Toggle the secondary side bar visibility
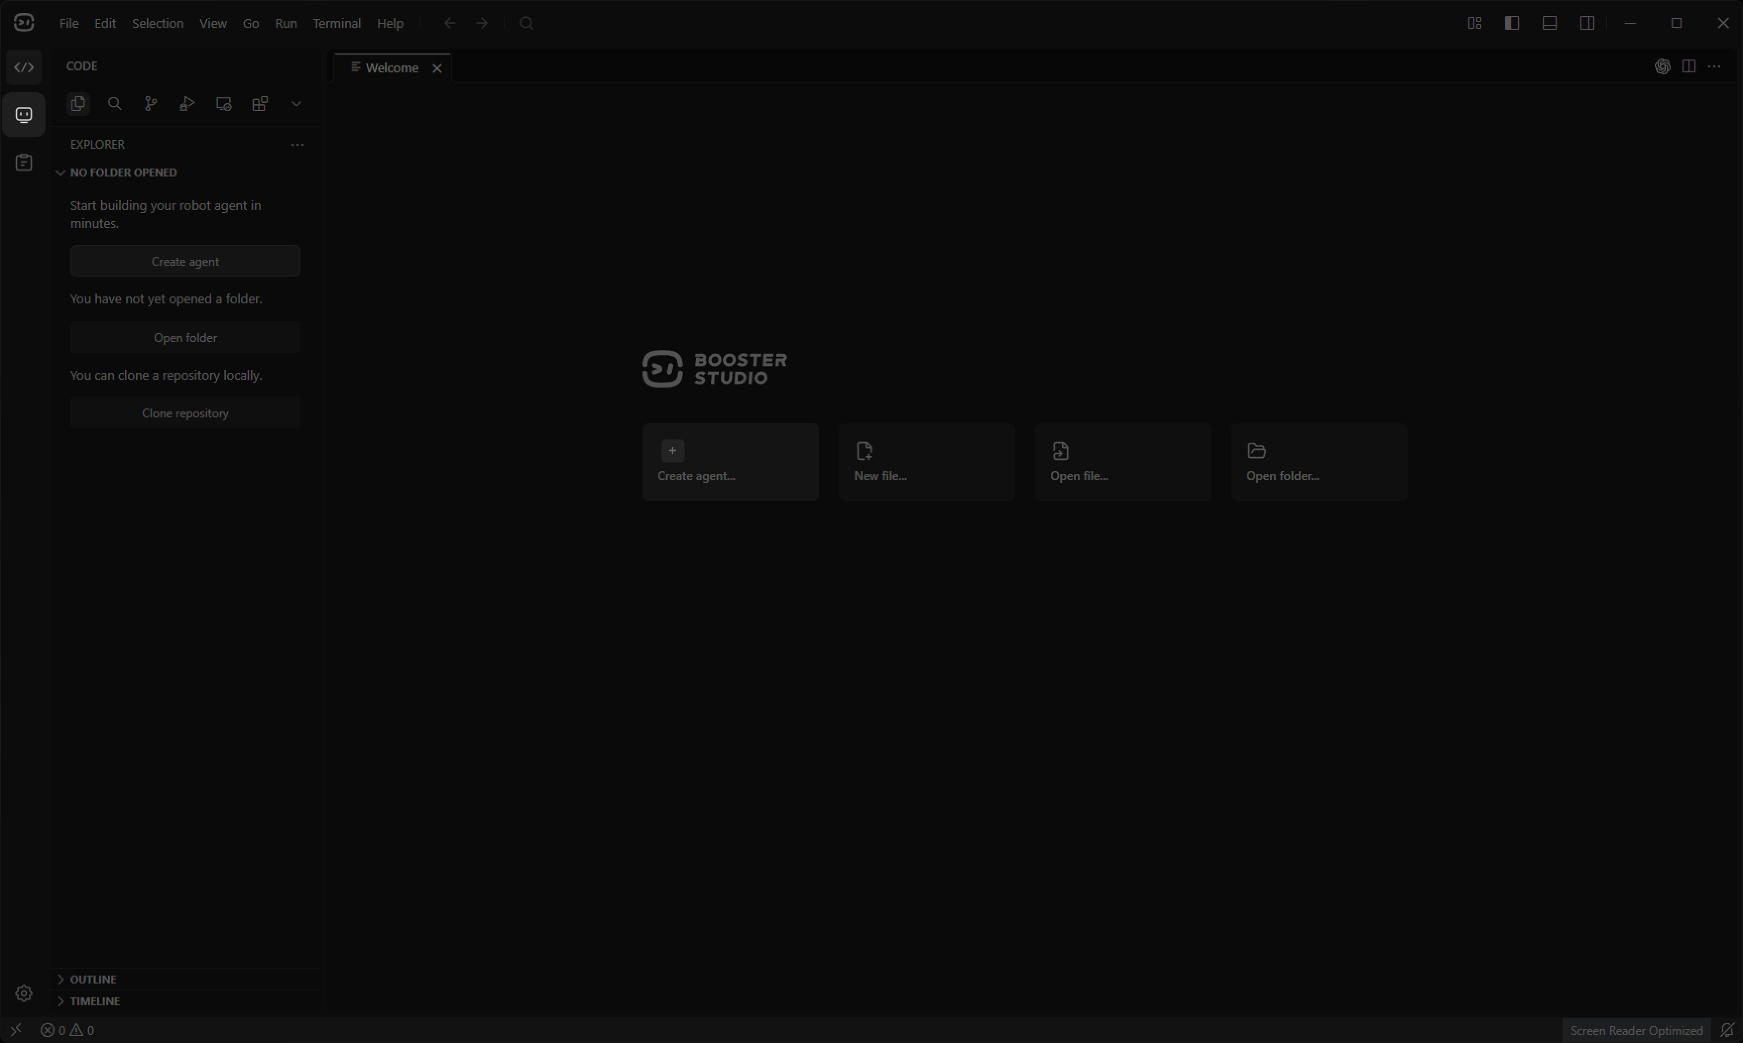 (x=1587, y=23)
